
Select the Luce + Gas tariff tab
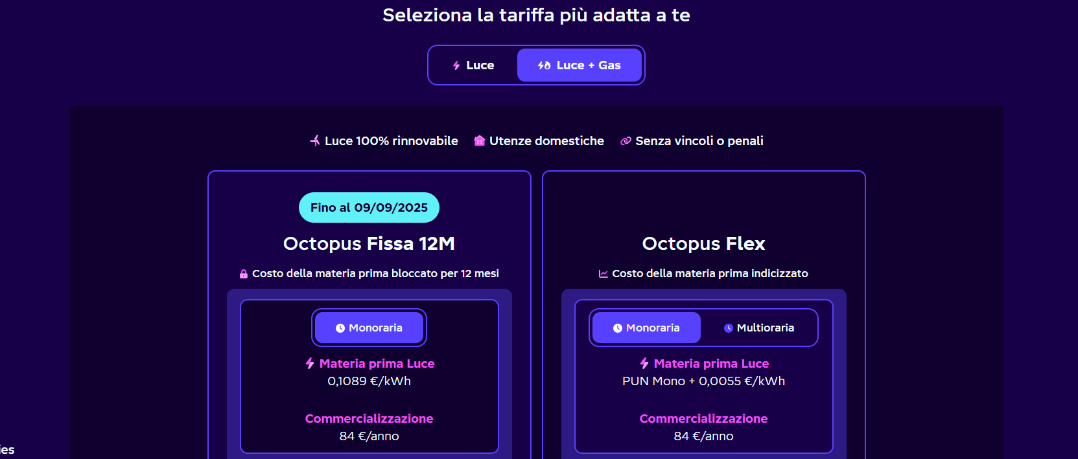pyautogui.click(x=579, y=65)
